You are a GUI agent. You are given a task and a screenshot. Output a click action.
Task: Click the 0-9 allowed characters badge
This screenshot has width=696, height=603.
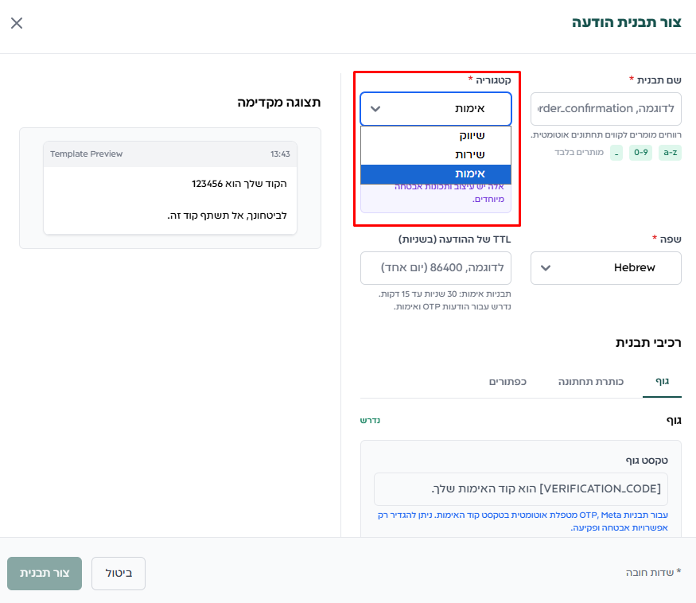click(640, 153)
